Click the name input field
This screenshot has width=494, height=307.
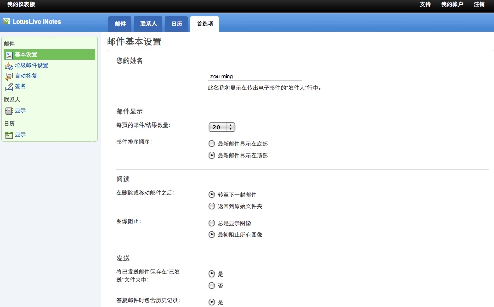click(x=255, y=76)
